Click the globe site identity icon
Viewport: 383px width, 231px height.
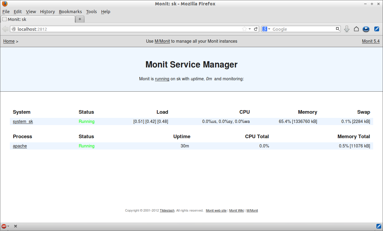14,29
